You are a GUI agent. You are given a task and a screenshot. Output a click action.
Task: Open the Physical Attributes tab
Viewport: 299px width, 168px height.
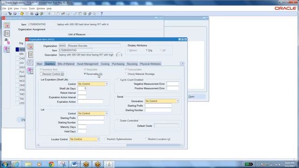click(150, 64)
